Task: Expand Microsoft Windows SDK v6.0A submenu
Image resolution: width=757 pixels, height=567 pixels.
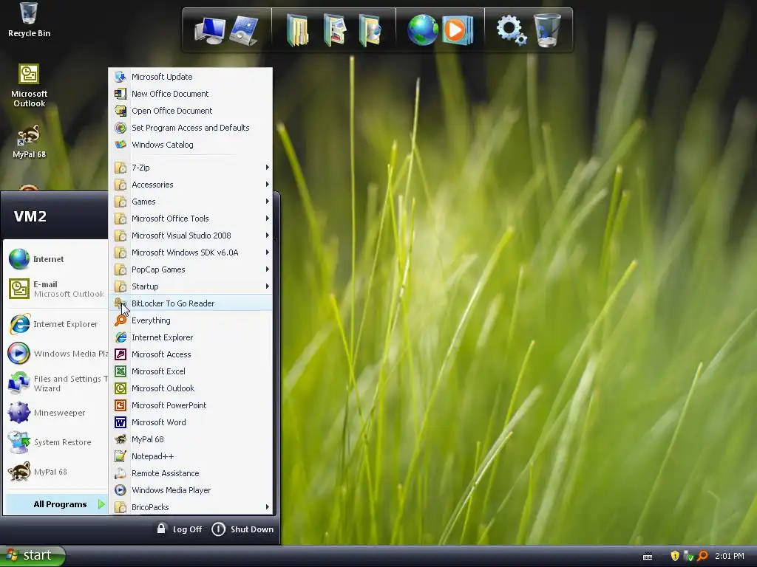Action: pyautogui.click(x=191, y=252)
